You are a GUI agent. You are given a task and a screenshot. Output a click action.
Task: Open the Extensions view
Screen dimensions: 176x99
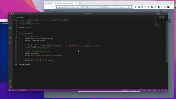[10, 37]
